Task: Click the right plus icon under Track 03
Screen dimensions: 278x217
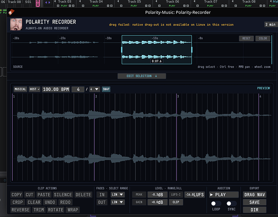Action: (x=73, y=6)
